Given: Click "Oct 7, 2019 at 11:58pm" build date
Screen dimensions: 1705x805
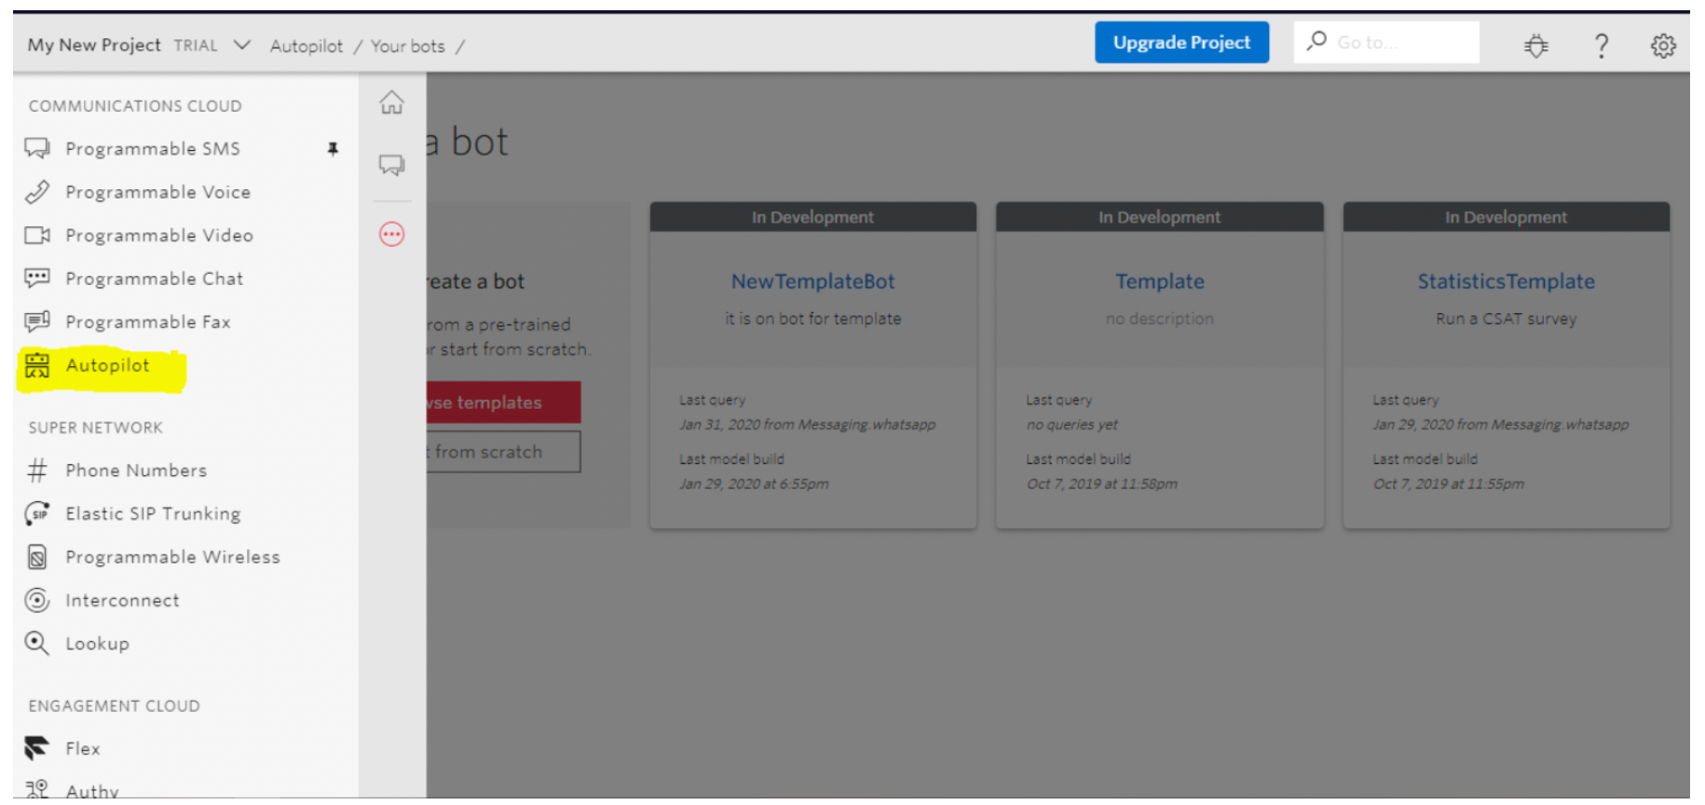Looking at the screenshot, I should click(1101, 484).
